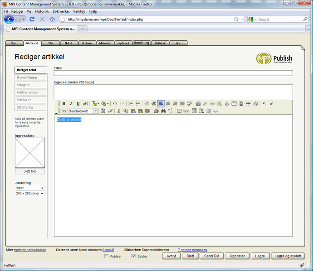The image size is (313, 271).
Task: Open the 7 unread messages link
Action: coord(192,250)
